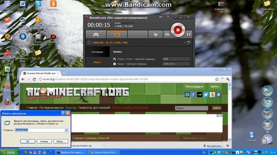Open a new Chrome tab
Screen dimensions: 277x155
click(x=64, y=73)
